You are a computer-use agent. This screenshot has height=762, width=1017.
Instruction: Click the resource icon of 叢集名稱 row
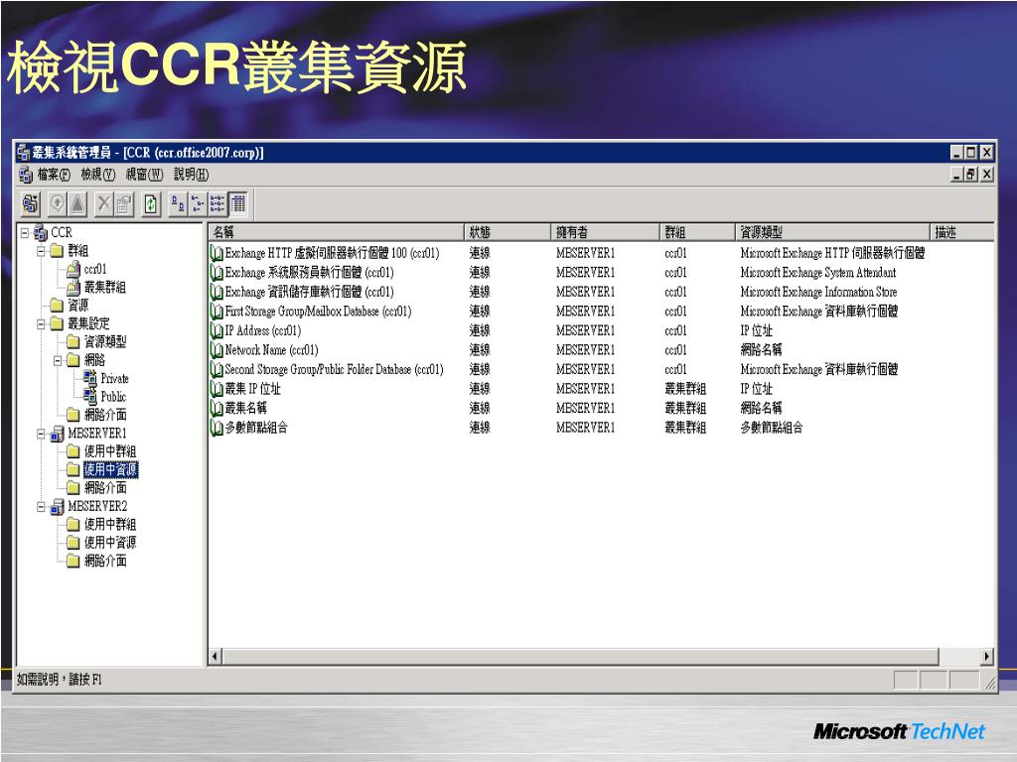coord(217,408)
